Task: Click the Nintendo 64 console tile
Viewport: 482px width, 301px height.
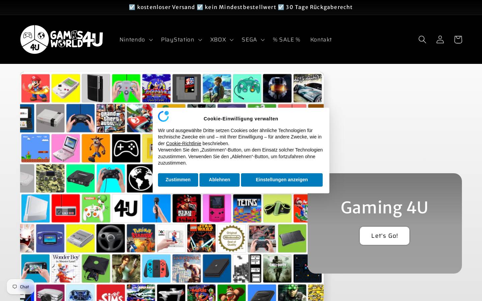Action: click(81, 178)
